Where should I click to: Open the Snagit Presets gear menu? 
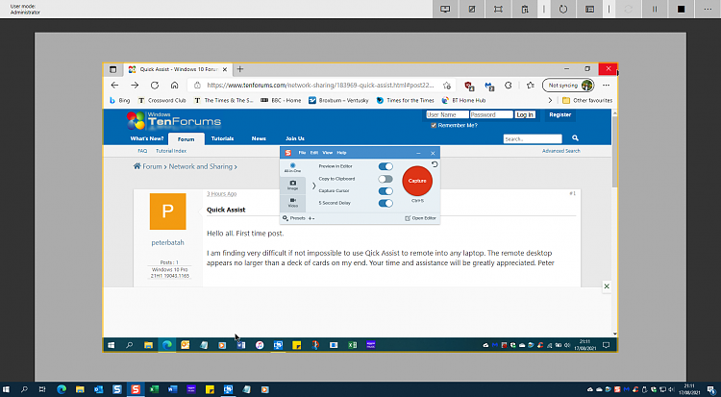pyautogui.click(x=294, y=218)
